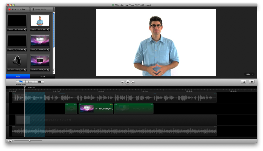Click the Import Media button
The height and width of the screenshot is (151, 263).
42,9
